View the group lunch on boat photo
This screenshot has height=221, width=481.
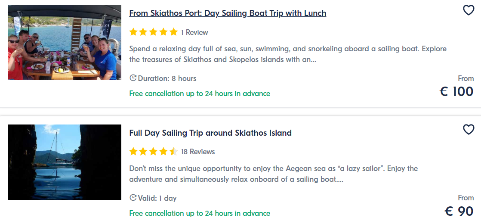[65, 42]
